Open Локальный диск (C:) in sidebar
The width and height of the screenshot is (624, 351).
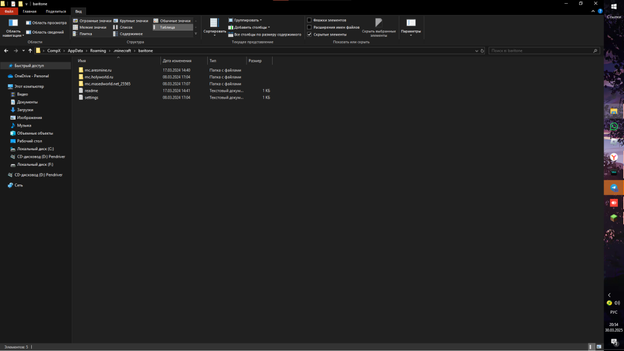click(x=35, y=148)
